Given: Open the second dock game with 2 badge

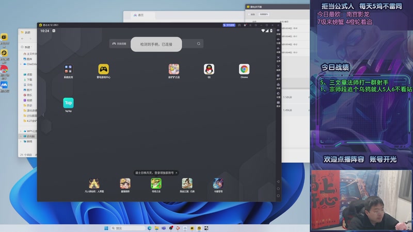Looking at the screenshot, I should click(x=125, y=184).
